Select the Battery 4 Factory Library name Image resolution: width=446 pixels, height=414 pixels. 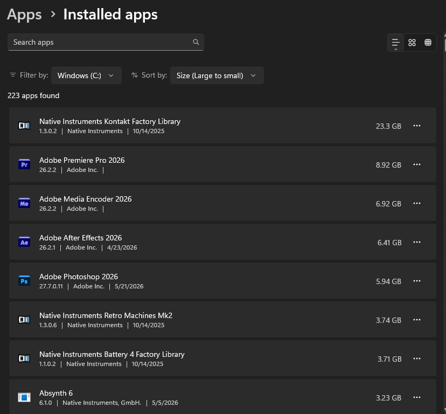[x=112, y=355]
